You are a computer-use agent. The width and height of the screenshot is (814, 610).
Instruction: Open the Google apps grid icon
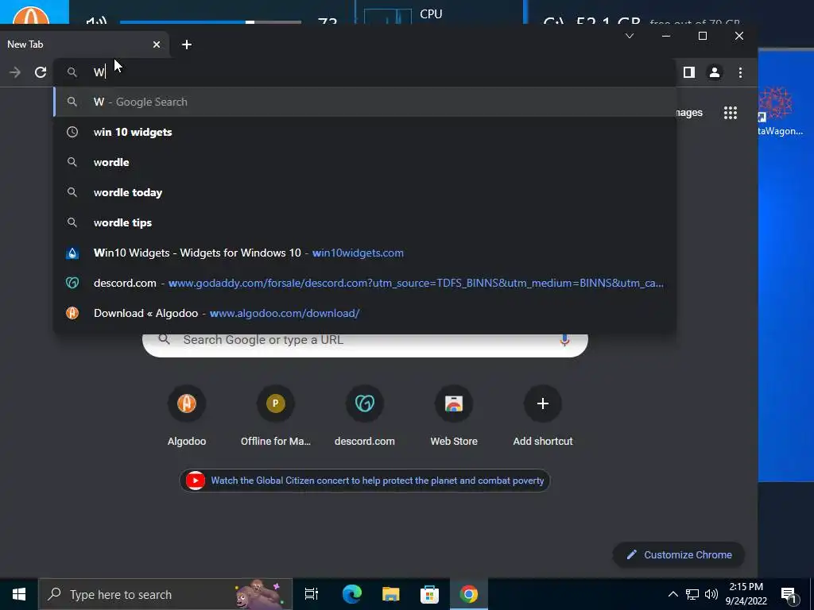pos(731,113)
